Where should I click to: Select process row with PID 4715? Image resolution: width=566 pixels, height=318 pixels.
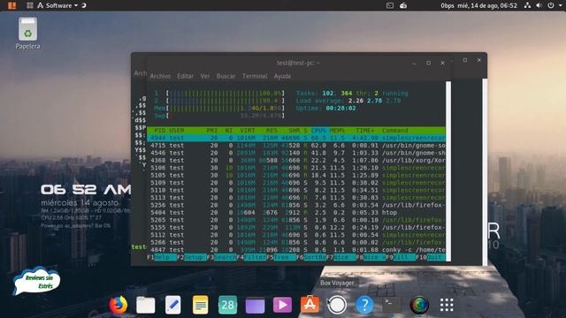coord(296,145)
